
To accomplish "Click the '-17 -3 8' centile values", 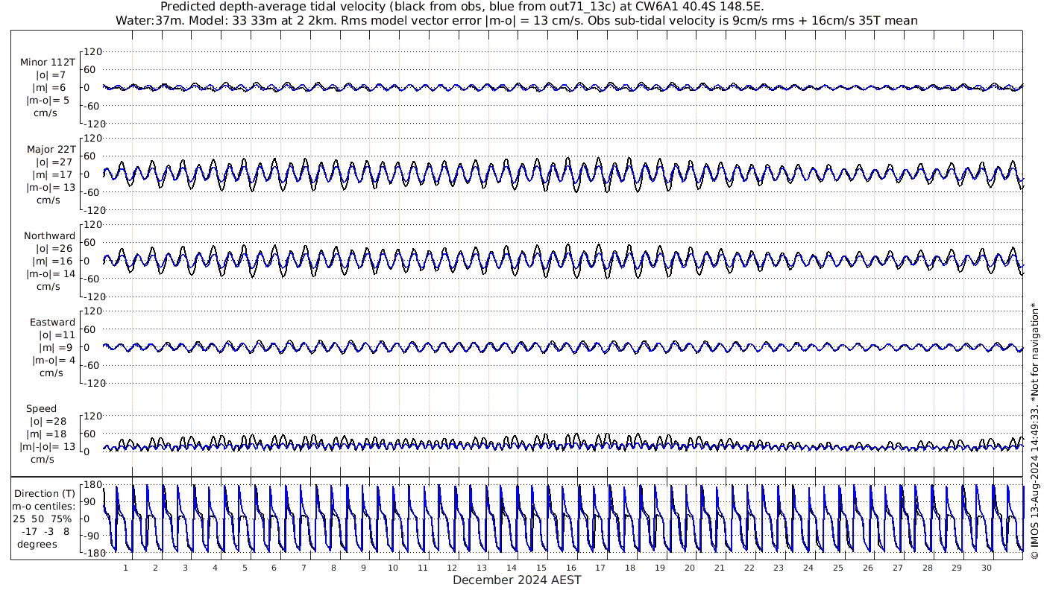I will 45,531.
